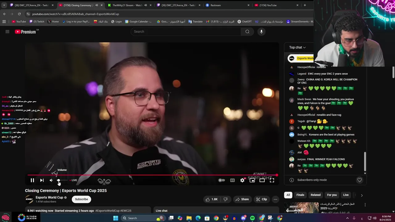This screenshot has height=222, width=395.
Task: Open ChatGPT bookmark
Action: click(x=244, y=22)
